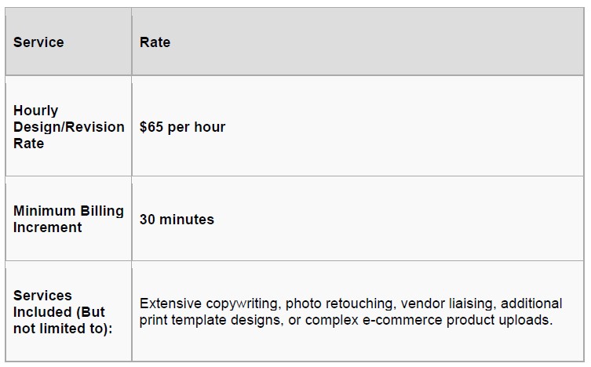Click the word e-commerce
The width and height of the screenshot is (591, 367).
click(402, 320)
